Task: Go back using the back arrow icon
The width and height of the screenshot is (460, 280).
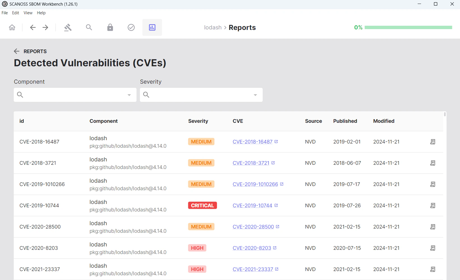Action: [x=33, y=27]
